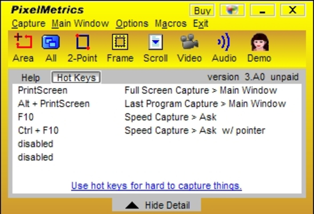
Task: Open the Macros menu
Action: point(171,24)
